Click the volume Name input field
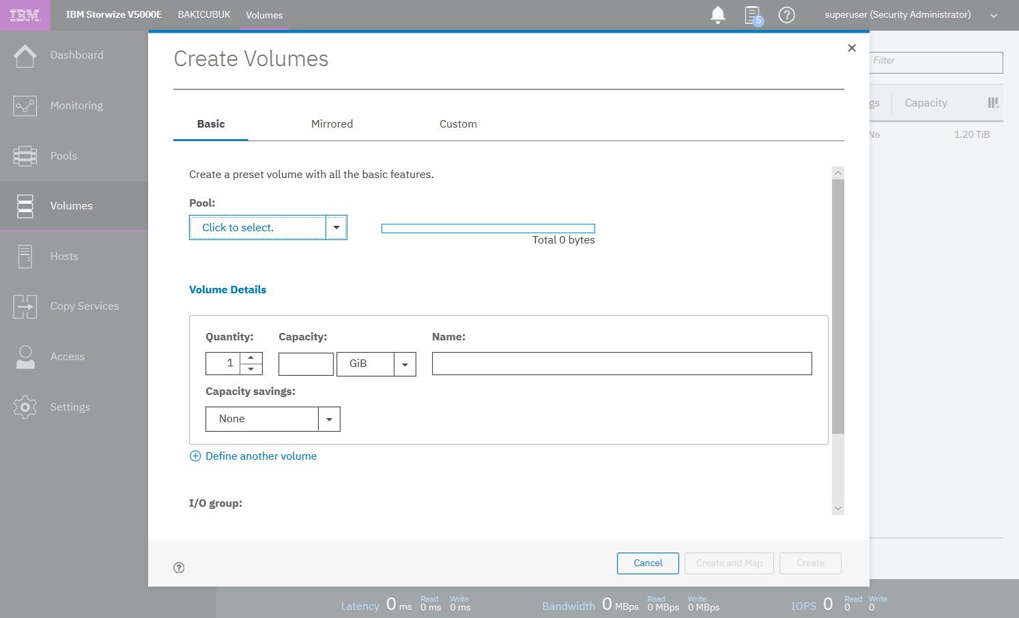 (622, 364)
